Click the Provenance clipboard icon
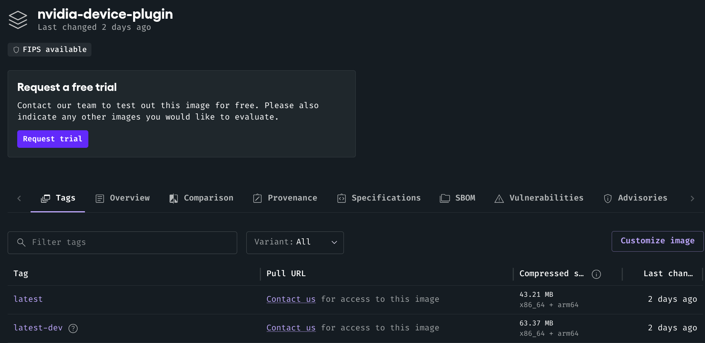705x343 pixels. click(257, 198)
